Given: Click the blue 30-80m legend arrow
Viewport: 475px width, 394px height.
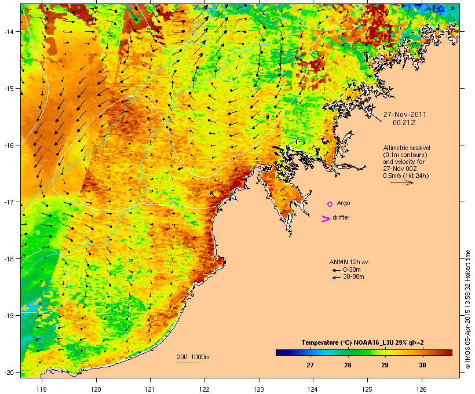Looking at the screenshot, I should [336, 278].
